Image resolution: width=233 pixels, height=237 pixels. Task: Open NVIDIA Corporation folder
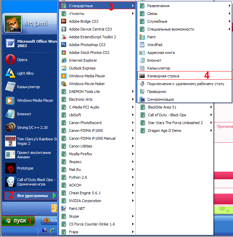98,201
